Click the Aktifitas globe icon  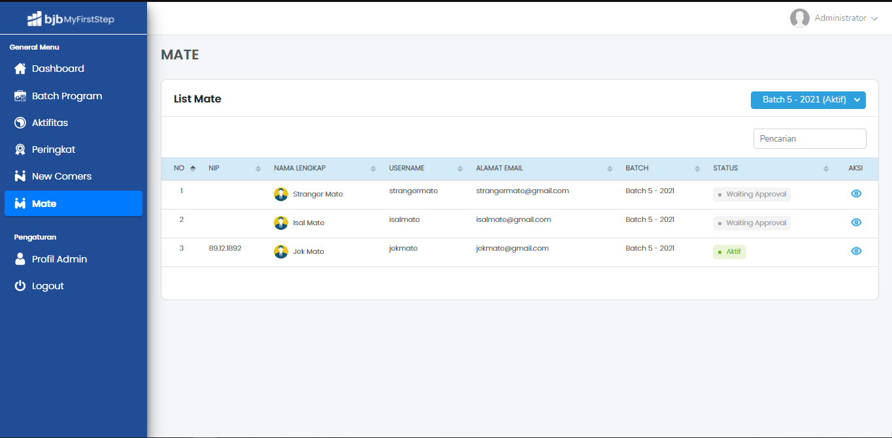coord(20,123)
